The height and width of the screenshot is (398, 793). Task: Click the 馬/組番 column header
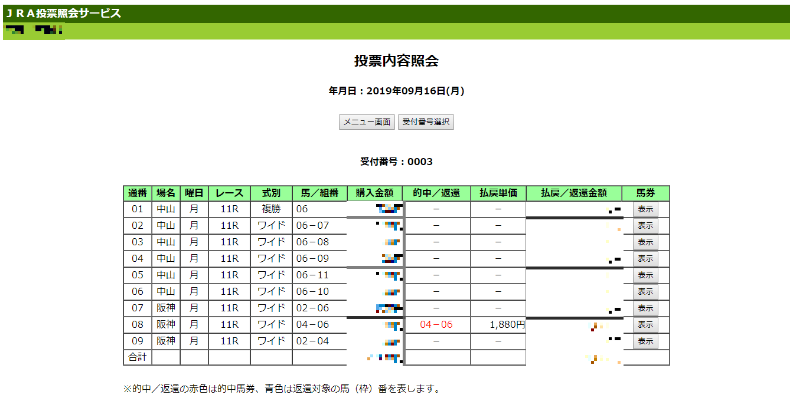[320, 193]
